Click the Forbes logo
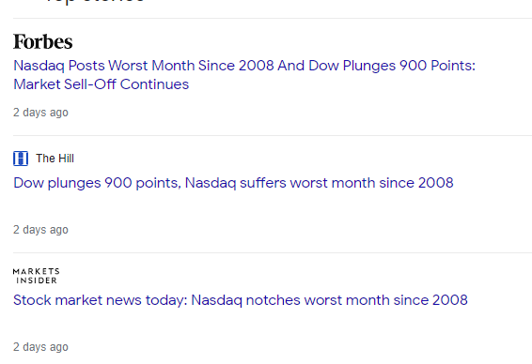 [x=42, y=42]
